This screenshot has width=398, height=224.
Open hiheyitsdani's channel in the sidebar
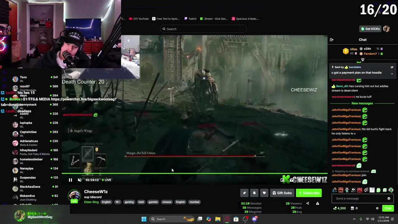(x=35, y=152)
